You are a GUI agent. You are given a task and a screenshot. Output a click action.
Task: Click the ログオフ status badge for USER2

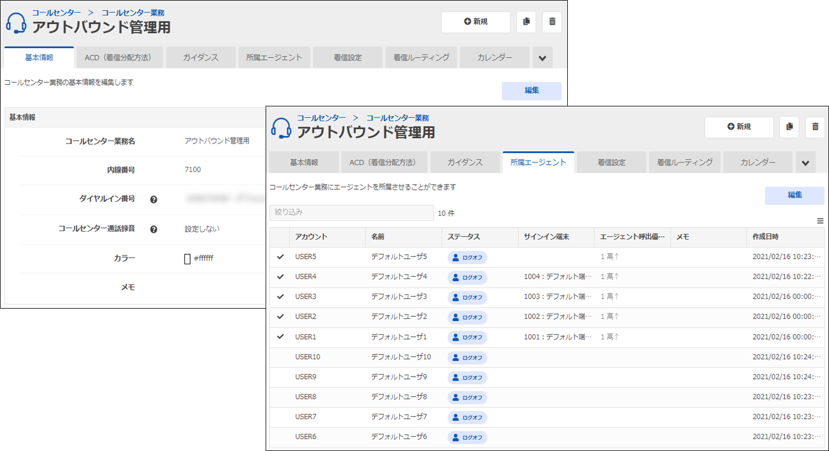467,317
